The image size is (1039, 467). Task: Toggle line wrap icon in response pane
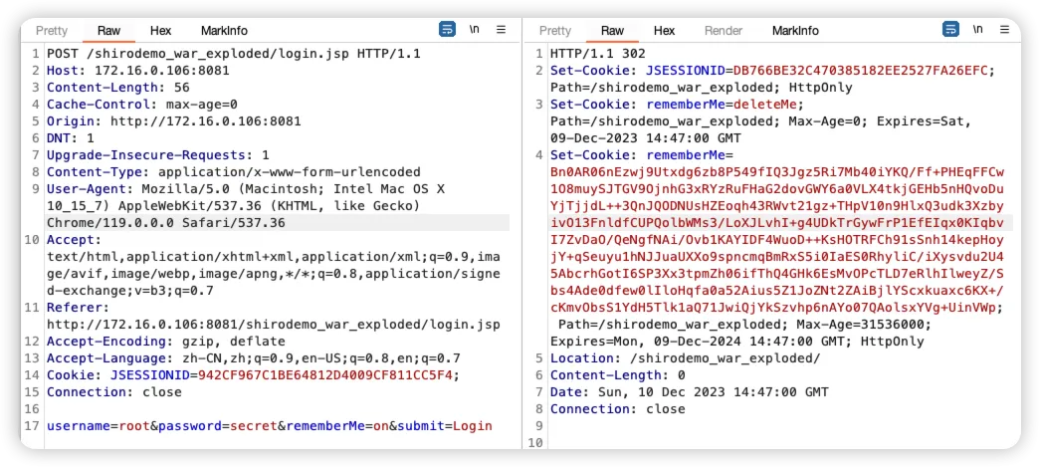point(950,30)
